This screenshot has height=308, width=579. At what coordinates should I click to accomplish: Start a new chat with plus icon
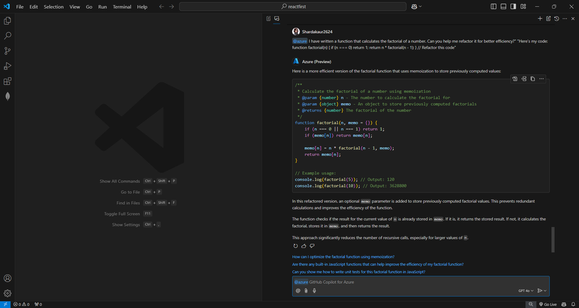point(540,19)
